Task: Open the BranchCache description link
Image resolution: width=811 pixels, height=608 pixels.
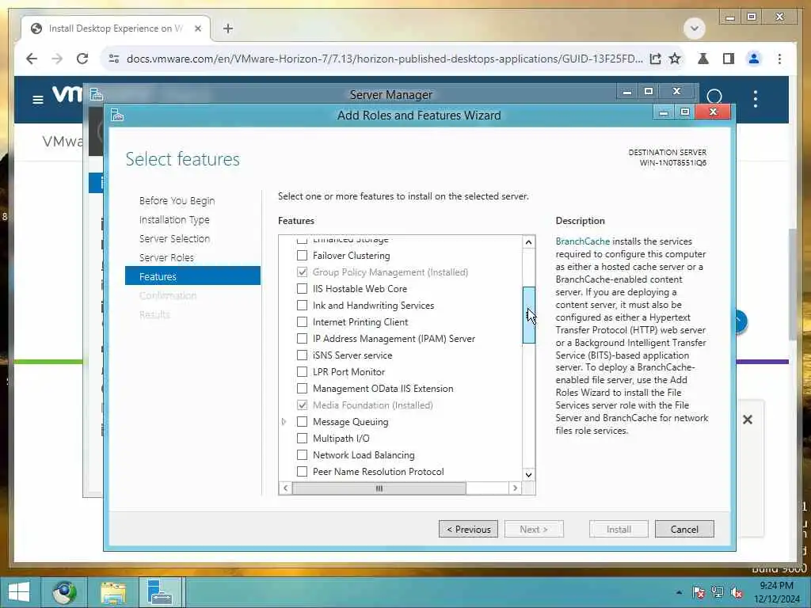Action: point(582,241)
